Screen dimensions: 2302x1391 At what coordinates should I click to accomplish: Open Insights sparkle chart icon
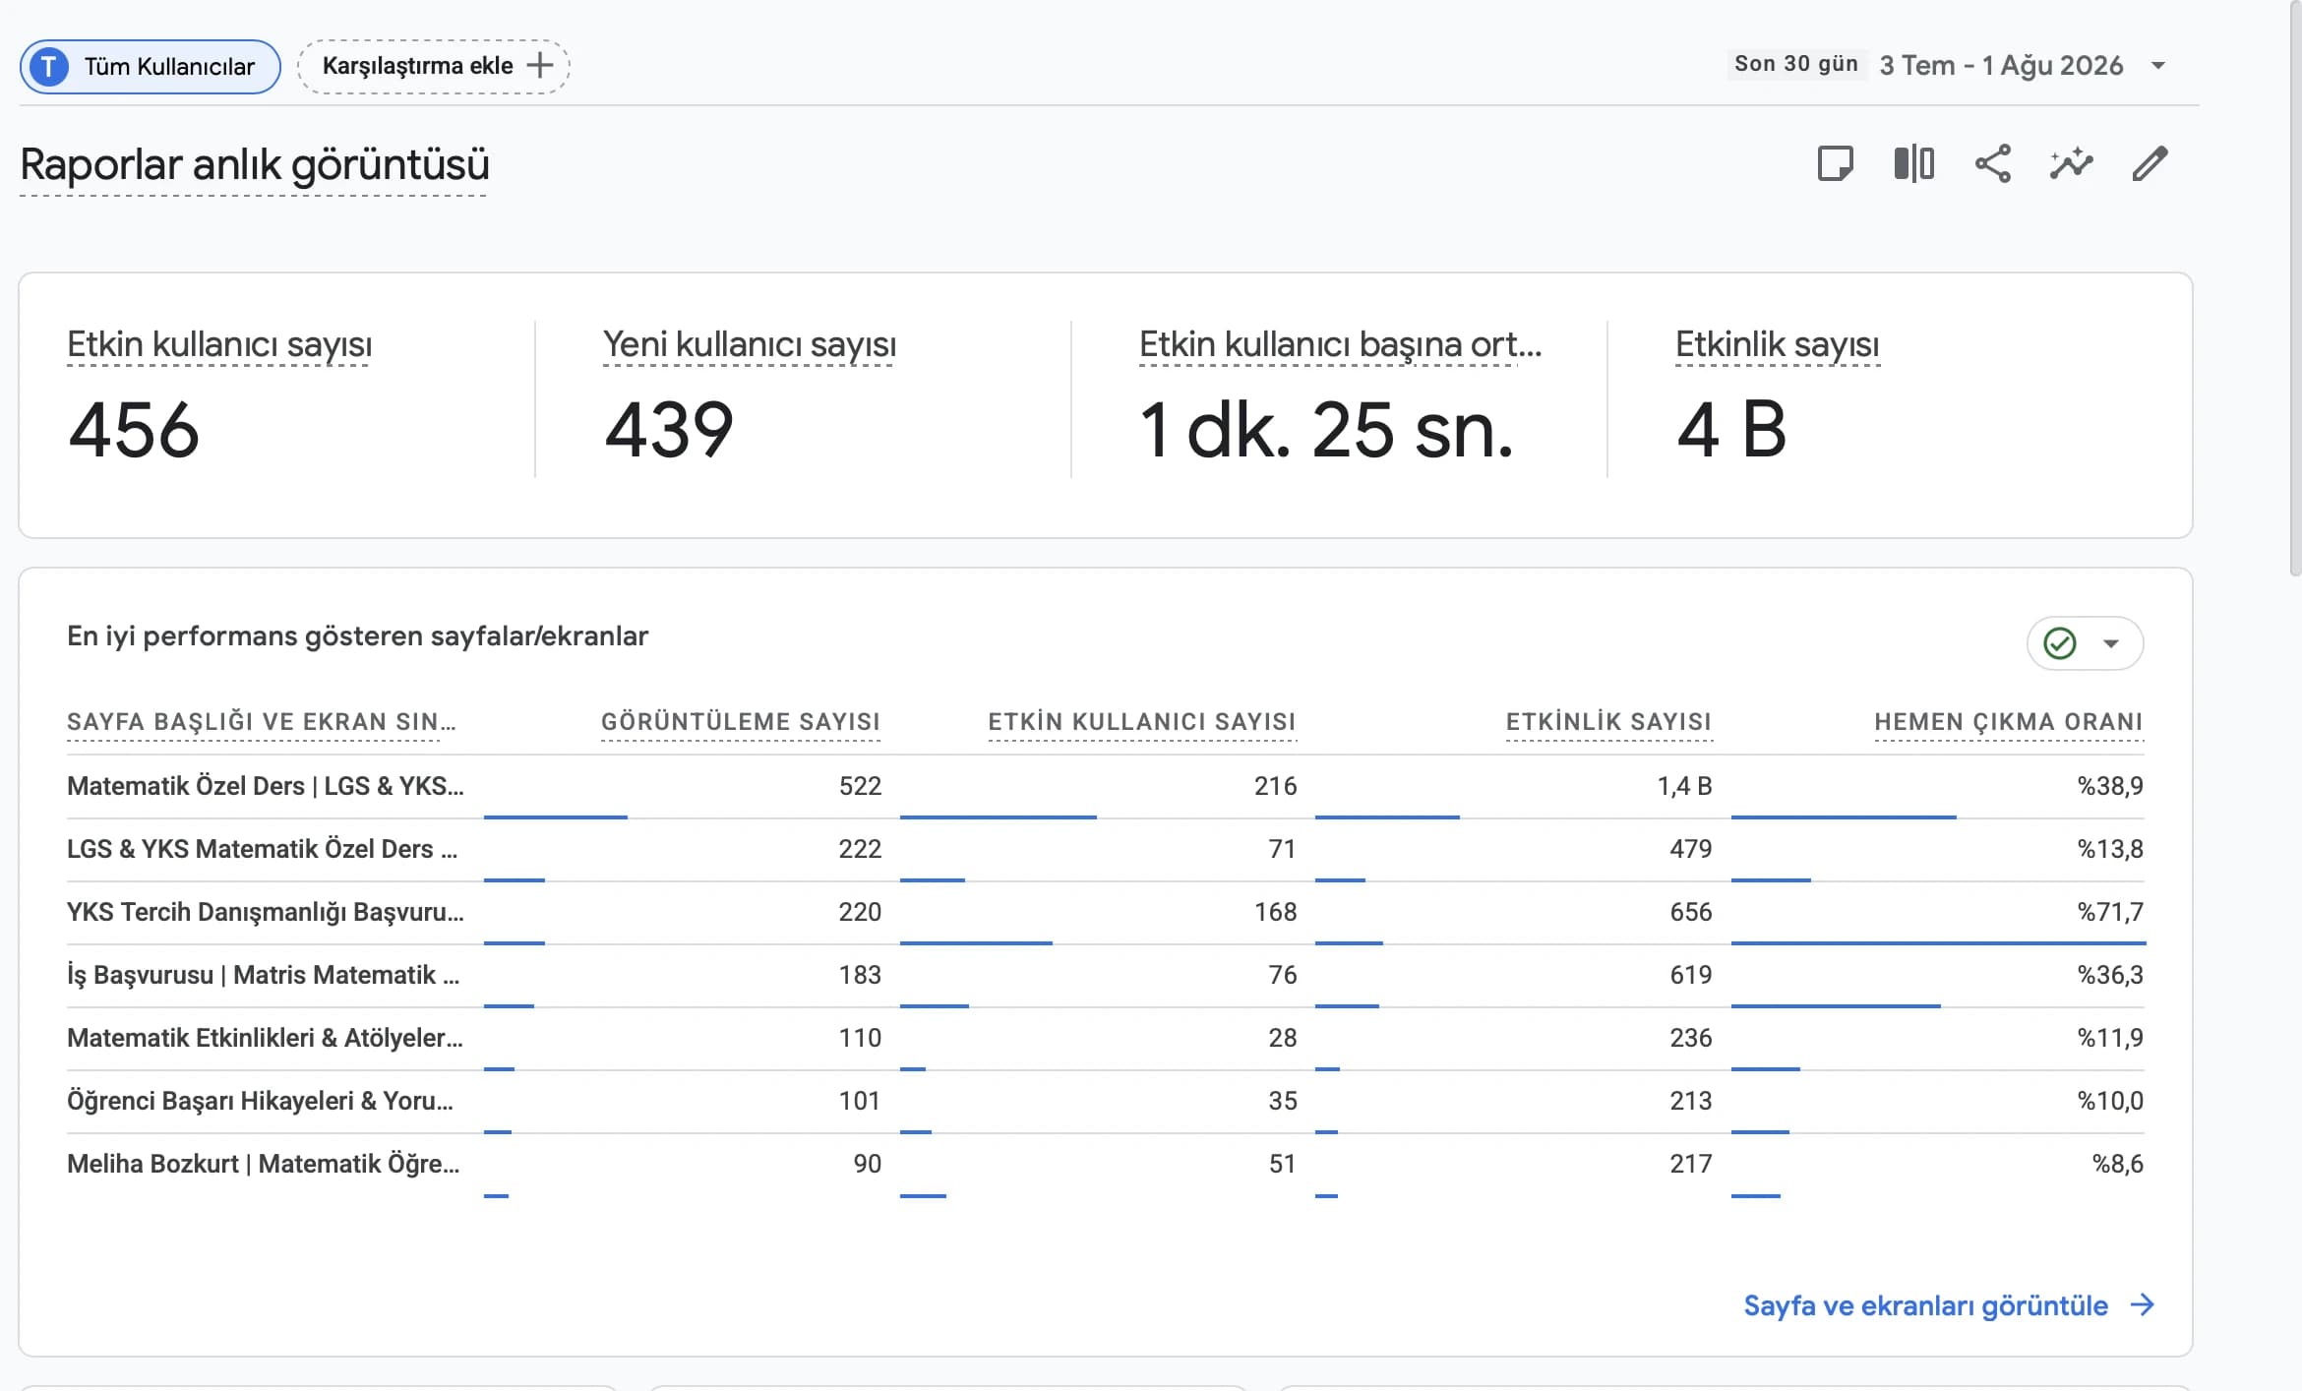[x=2072, y=163]
